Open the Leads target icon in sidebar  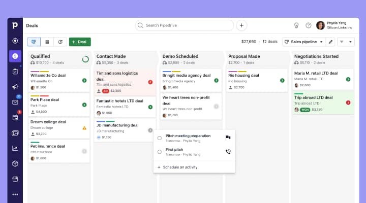coord(15,41)
